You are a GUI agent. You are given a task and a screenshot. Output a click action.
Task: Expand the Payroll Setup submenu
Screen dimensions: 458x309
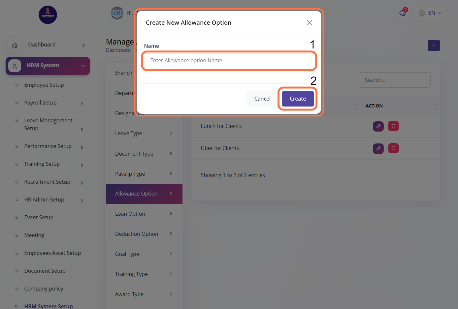pos(82,104)
